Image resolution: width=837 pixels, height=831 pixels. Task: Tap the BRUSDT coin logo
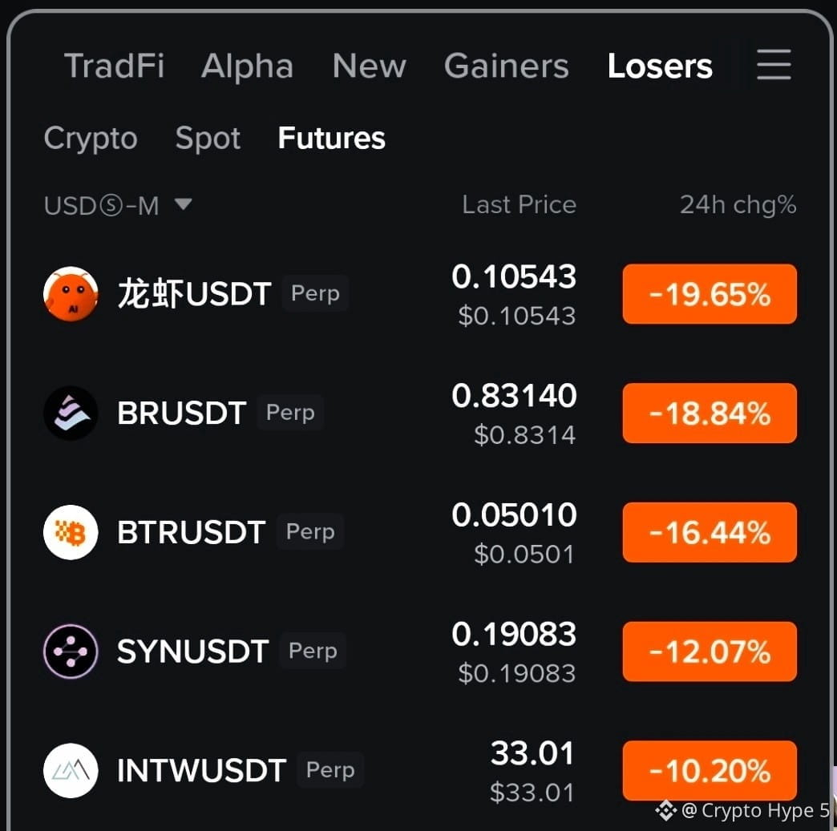coord(71,413)
